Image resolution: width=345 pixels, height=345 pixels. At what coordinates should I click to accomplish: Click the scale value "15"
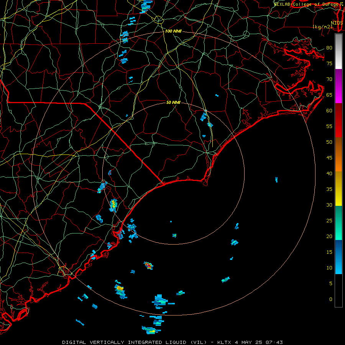point(329,252)
